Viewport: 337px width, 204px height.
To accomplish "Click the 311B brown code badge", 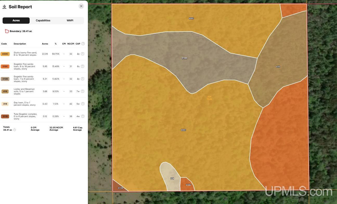I will click(x=5, y=116).
